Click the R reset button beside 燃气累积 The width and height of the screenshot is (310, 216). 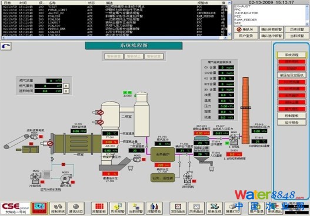pyautogui.click(x=66, y=86)
